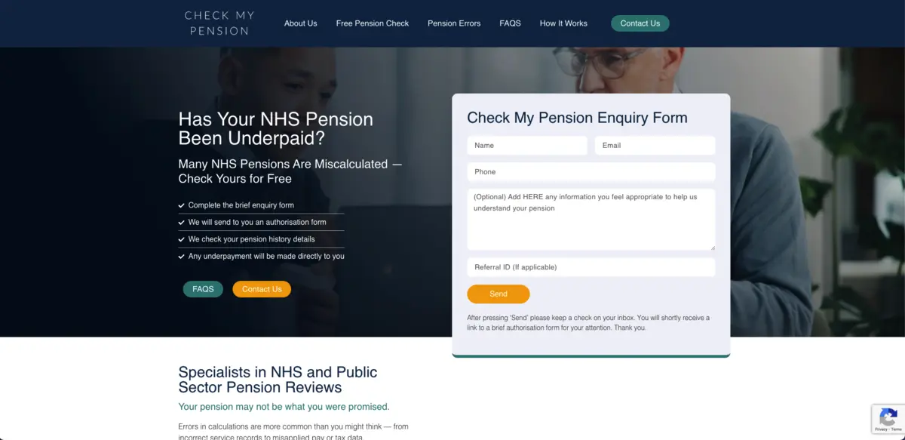Click checkmark beside 'Complete the brief enquiry form'
Screen dimensions: 905x440
[181, 205]
